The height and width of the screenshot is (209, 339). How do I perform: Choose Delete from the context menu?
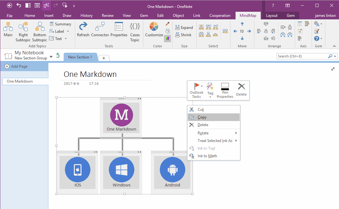[x=214, y=125]
